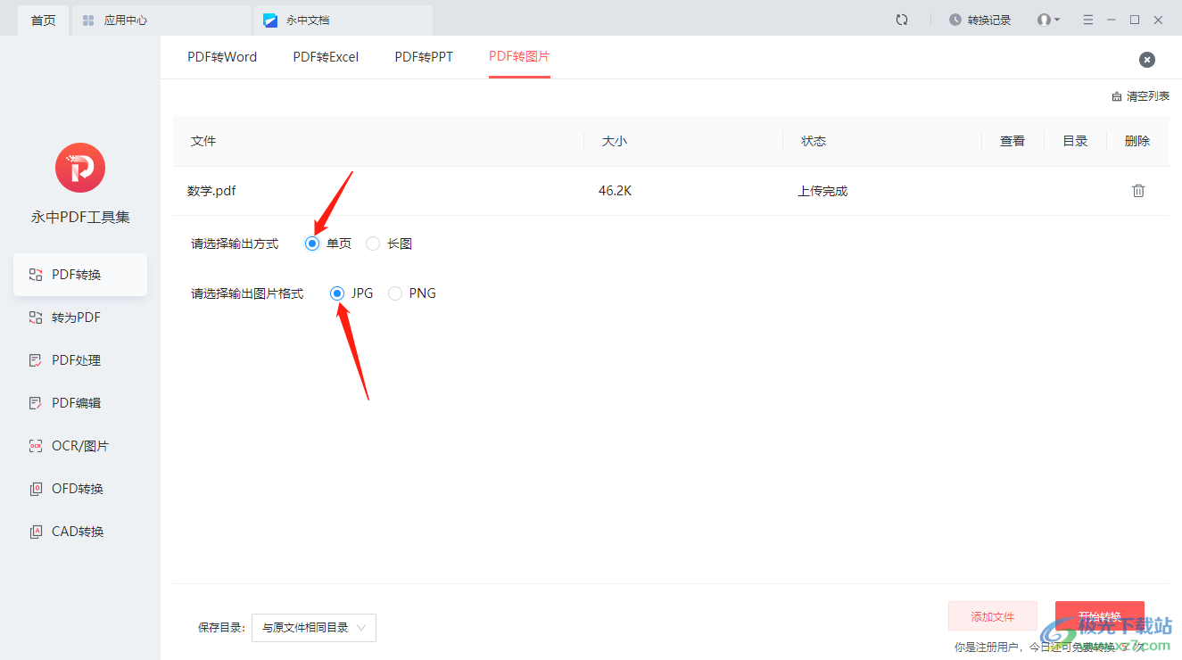Open the user account avatar menu
The image size is (1182, 660).
tap(1048, 20)
